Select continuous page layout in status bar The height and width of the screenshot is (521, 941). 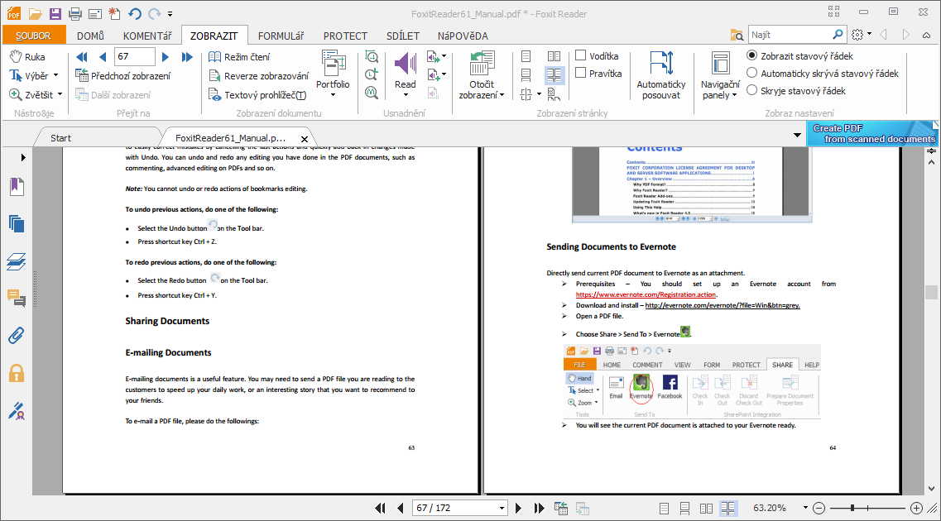tap(684, 509)
